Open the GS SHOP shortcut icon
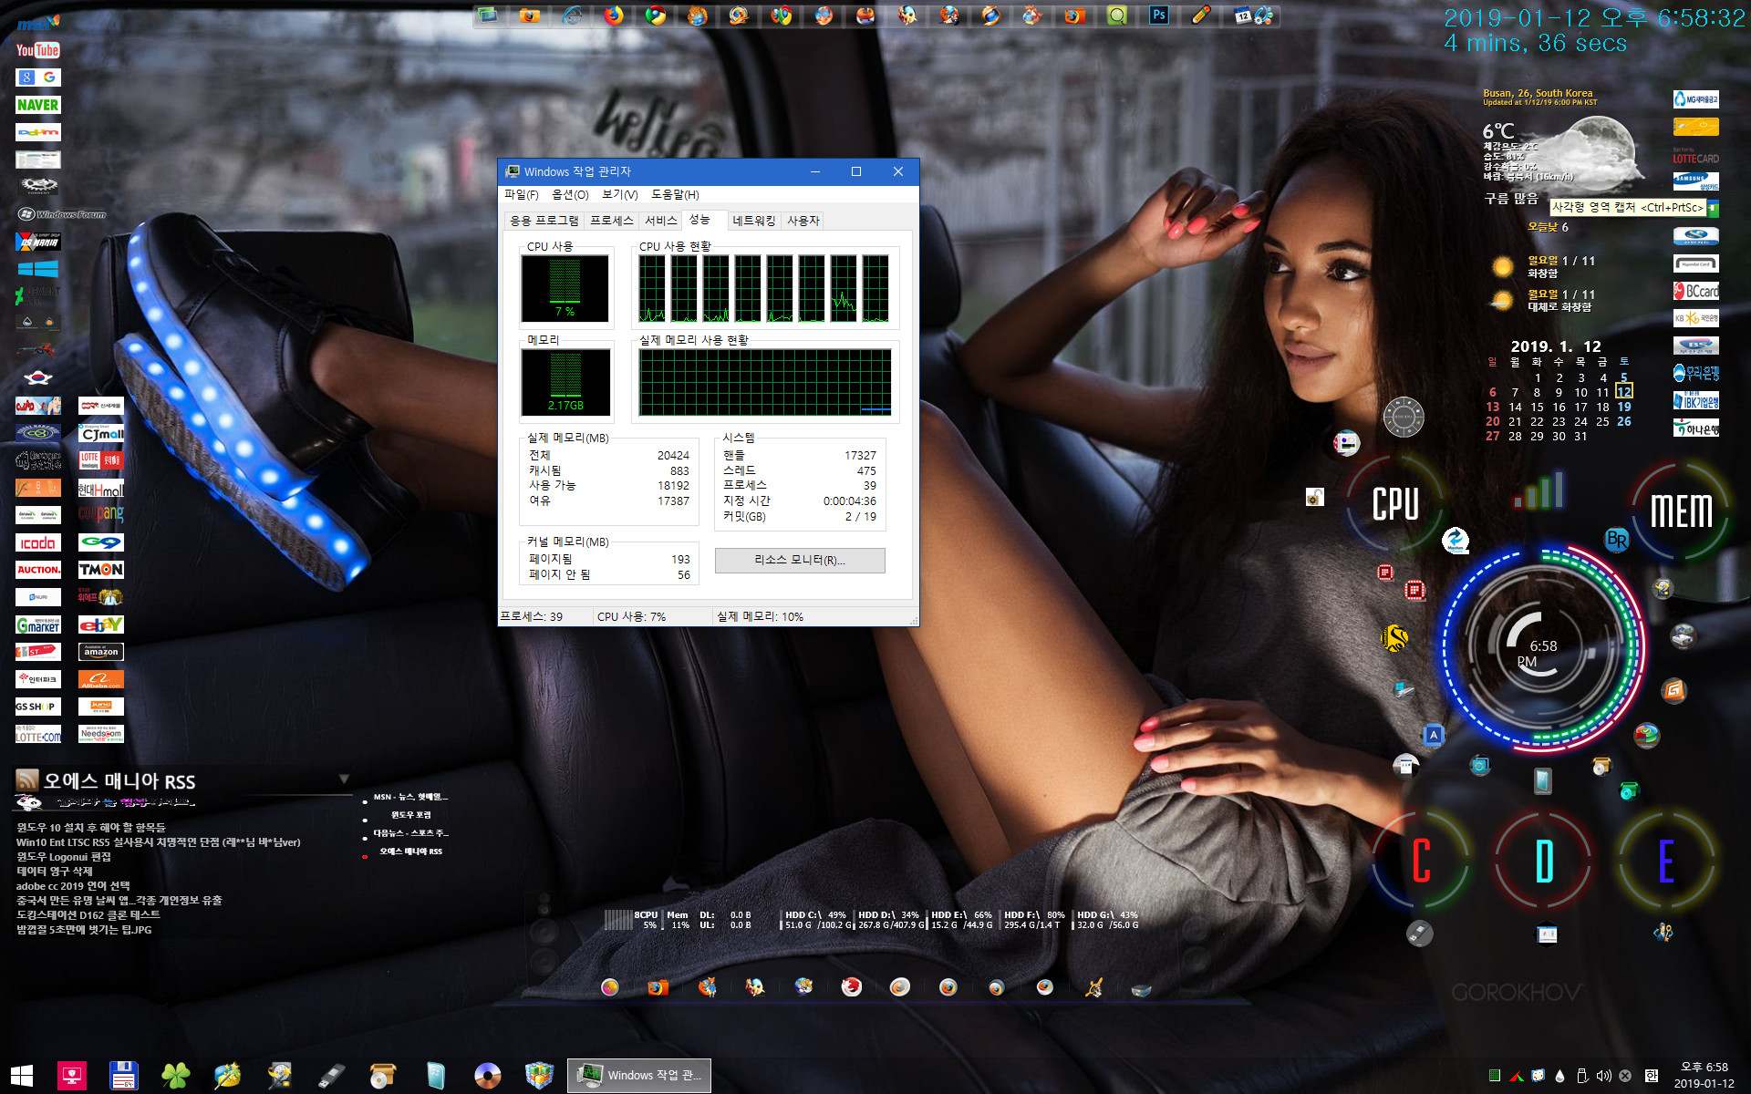Image resolution: width=1751 pixels, height=1094 pixels. coord(38,707)
